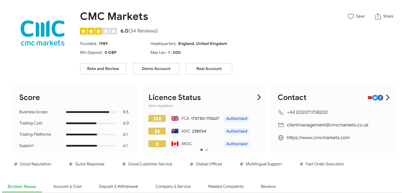
Task: Open the cmcmarkets.com website link
Action: click(318, 138)
